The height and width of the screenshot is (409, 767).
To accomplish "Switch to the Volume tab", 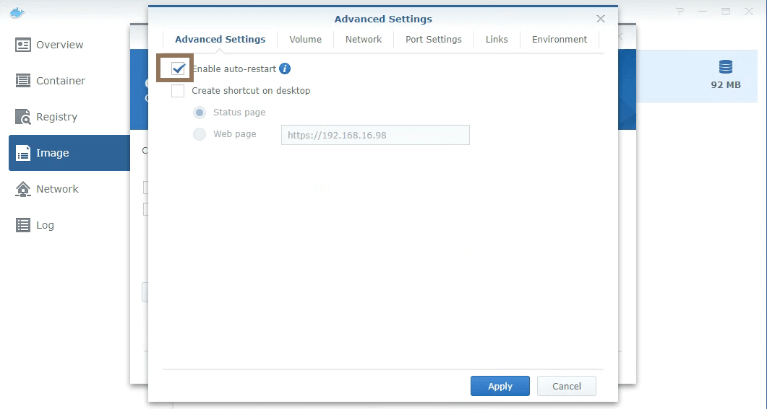I will 305,40.
